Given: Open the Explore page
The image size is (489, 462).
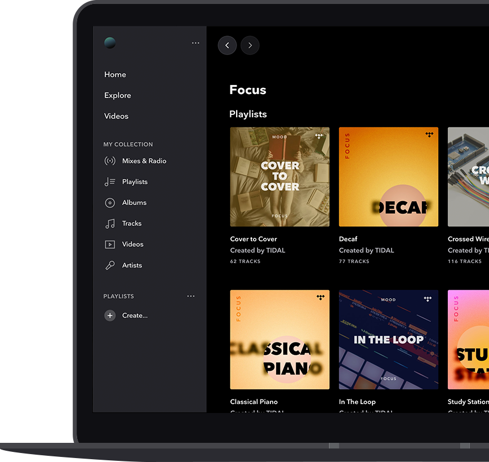Looking at the screenshot, I should [x=117, y=95].
